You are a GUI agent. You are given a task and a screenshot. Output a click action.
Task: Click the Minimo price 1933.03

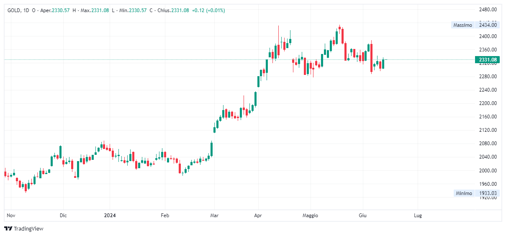(488, 193)
